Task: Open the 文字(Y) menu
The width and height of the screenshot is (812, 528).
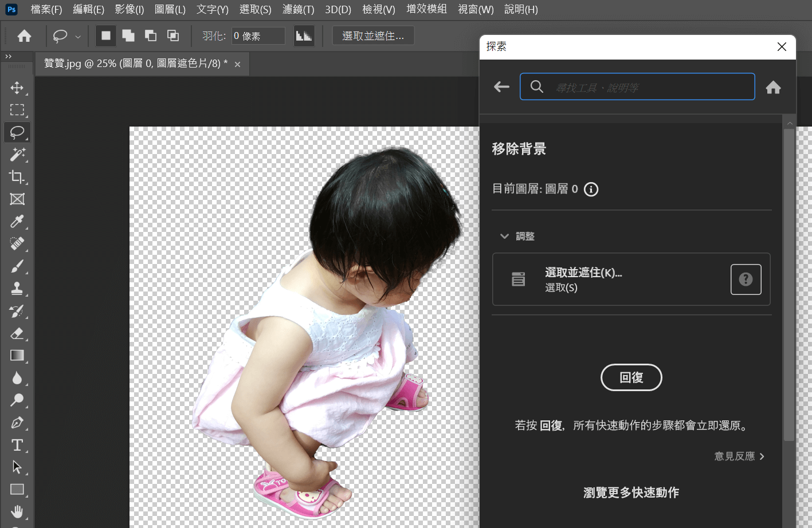Action: click(x=213, y=9)
